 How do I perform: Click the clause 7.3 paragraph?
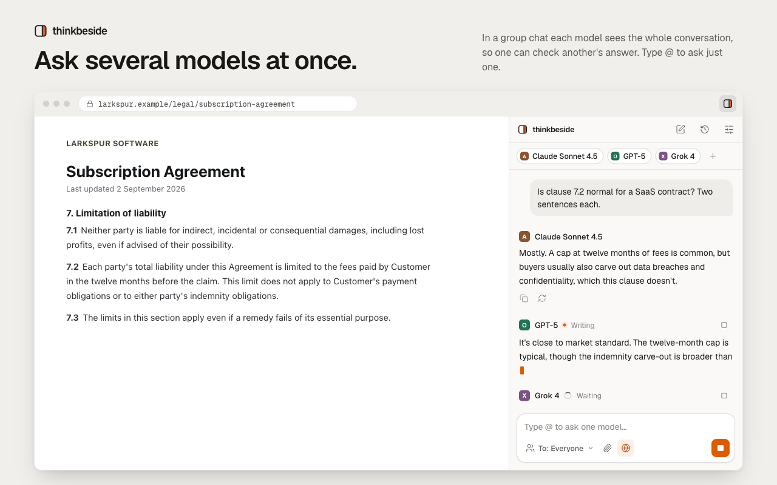coord(228,318)
